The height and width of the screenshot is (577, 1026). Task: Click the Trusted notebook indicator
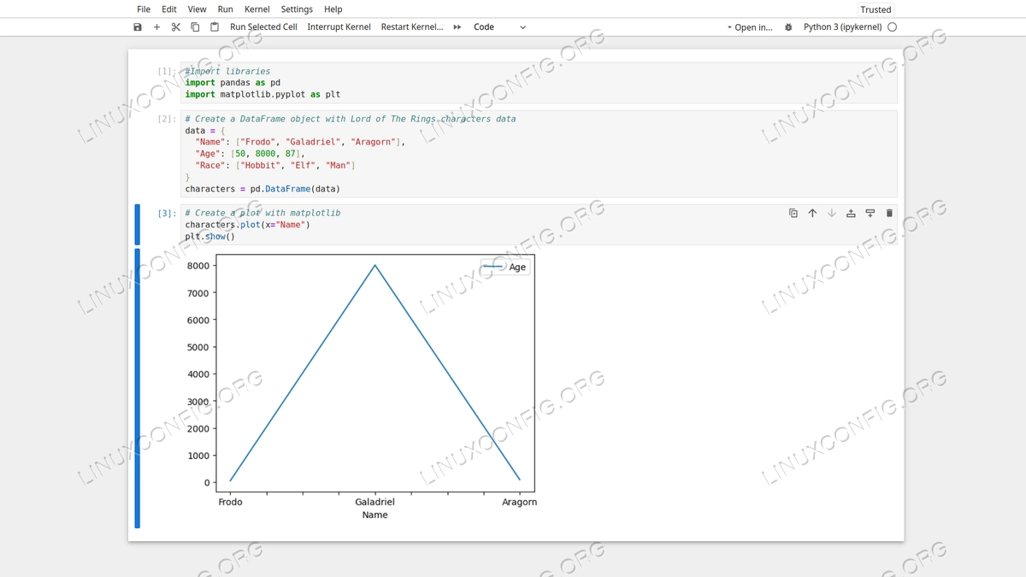[x=876, y=9]
